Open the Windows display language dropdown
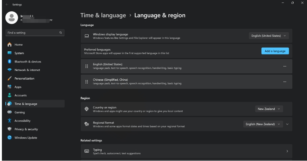 pos(269,36)
